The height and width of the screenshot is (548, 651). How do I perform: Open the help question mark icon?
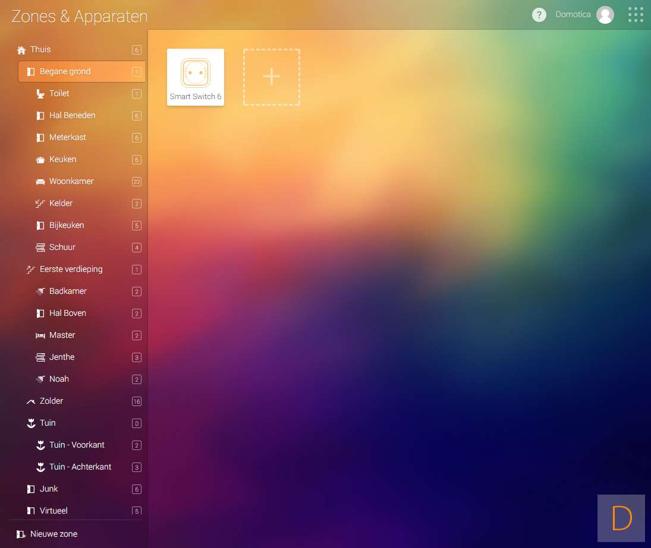pos(539,15)
